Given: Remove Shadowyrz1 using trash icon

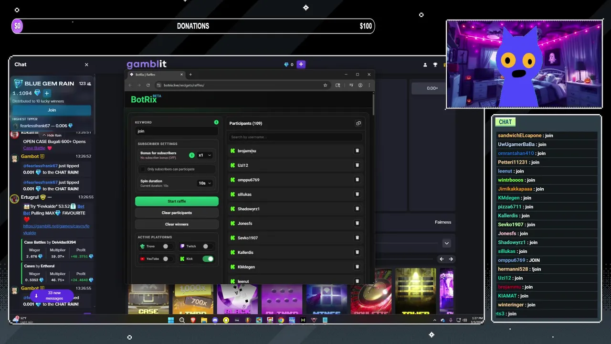Looking at the screenshot, I should click(357, 209).
